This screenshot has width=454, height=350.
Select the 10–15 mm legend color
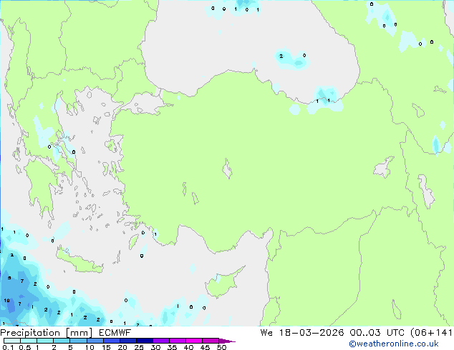[x=95, y=341]
